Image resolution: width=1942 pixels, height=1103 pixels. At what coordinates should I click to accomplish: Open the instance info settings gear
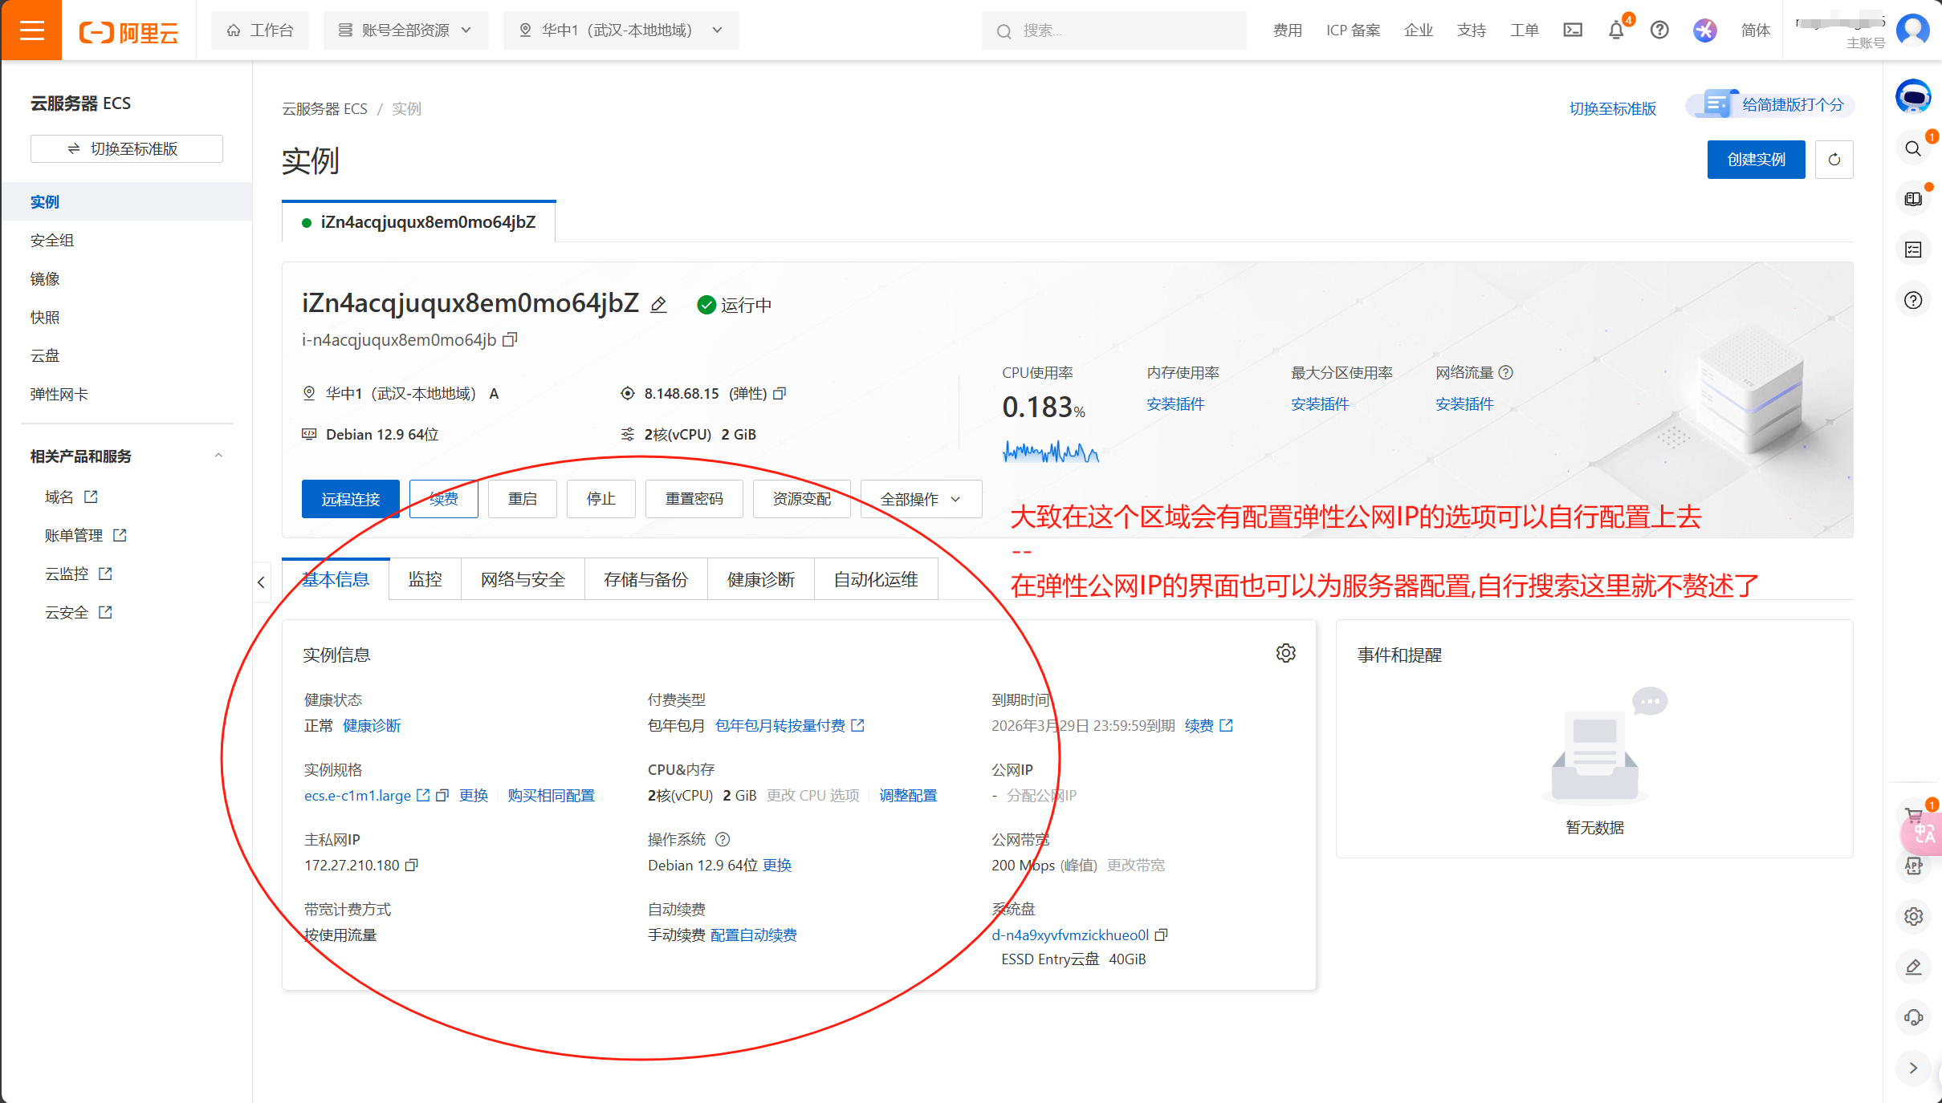pyautogui.click(x=1285, y=653)
